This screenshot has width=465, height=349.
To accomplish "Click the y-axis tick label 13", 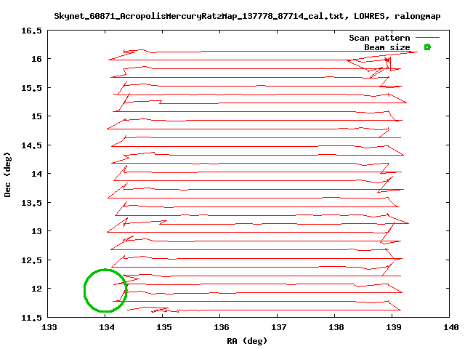I will click(37, 231).
